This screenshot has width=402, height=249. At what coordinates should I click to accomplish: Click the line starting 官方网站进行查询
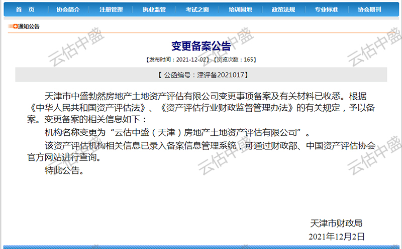pos(64,157)
